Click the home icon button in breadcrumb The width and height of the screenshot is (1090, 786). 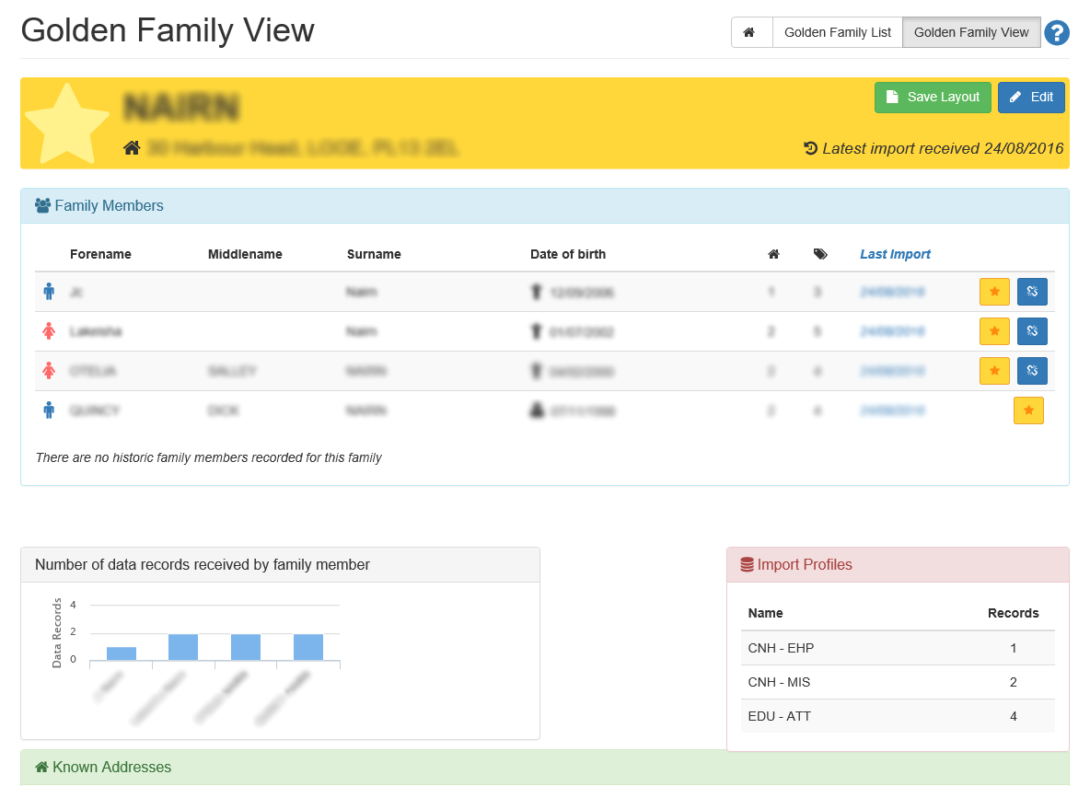[751, 32]
